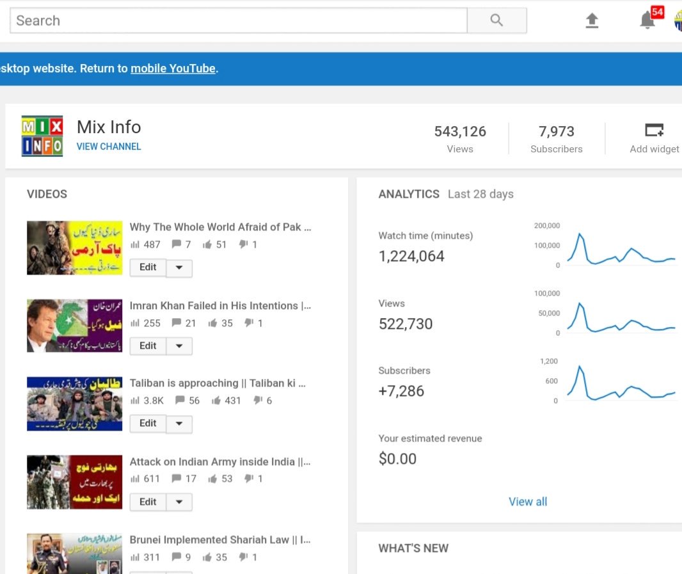Screen dimensions: 682x574
Task: Click the VIDEOS panel heading
Action: [47, 194]
